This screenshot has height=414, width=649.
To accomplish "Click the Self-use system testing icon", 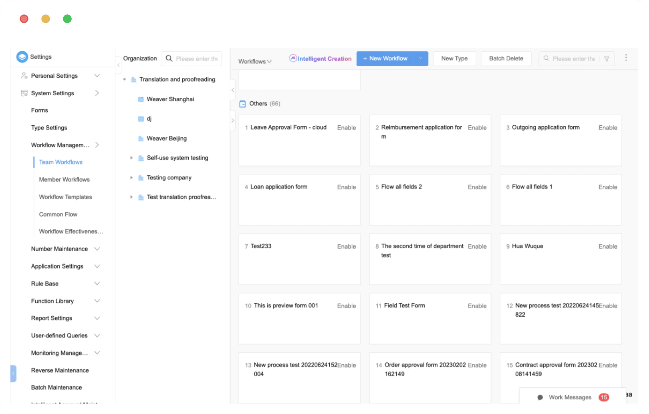I will pos(141,158).
